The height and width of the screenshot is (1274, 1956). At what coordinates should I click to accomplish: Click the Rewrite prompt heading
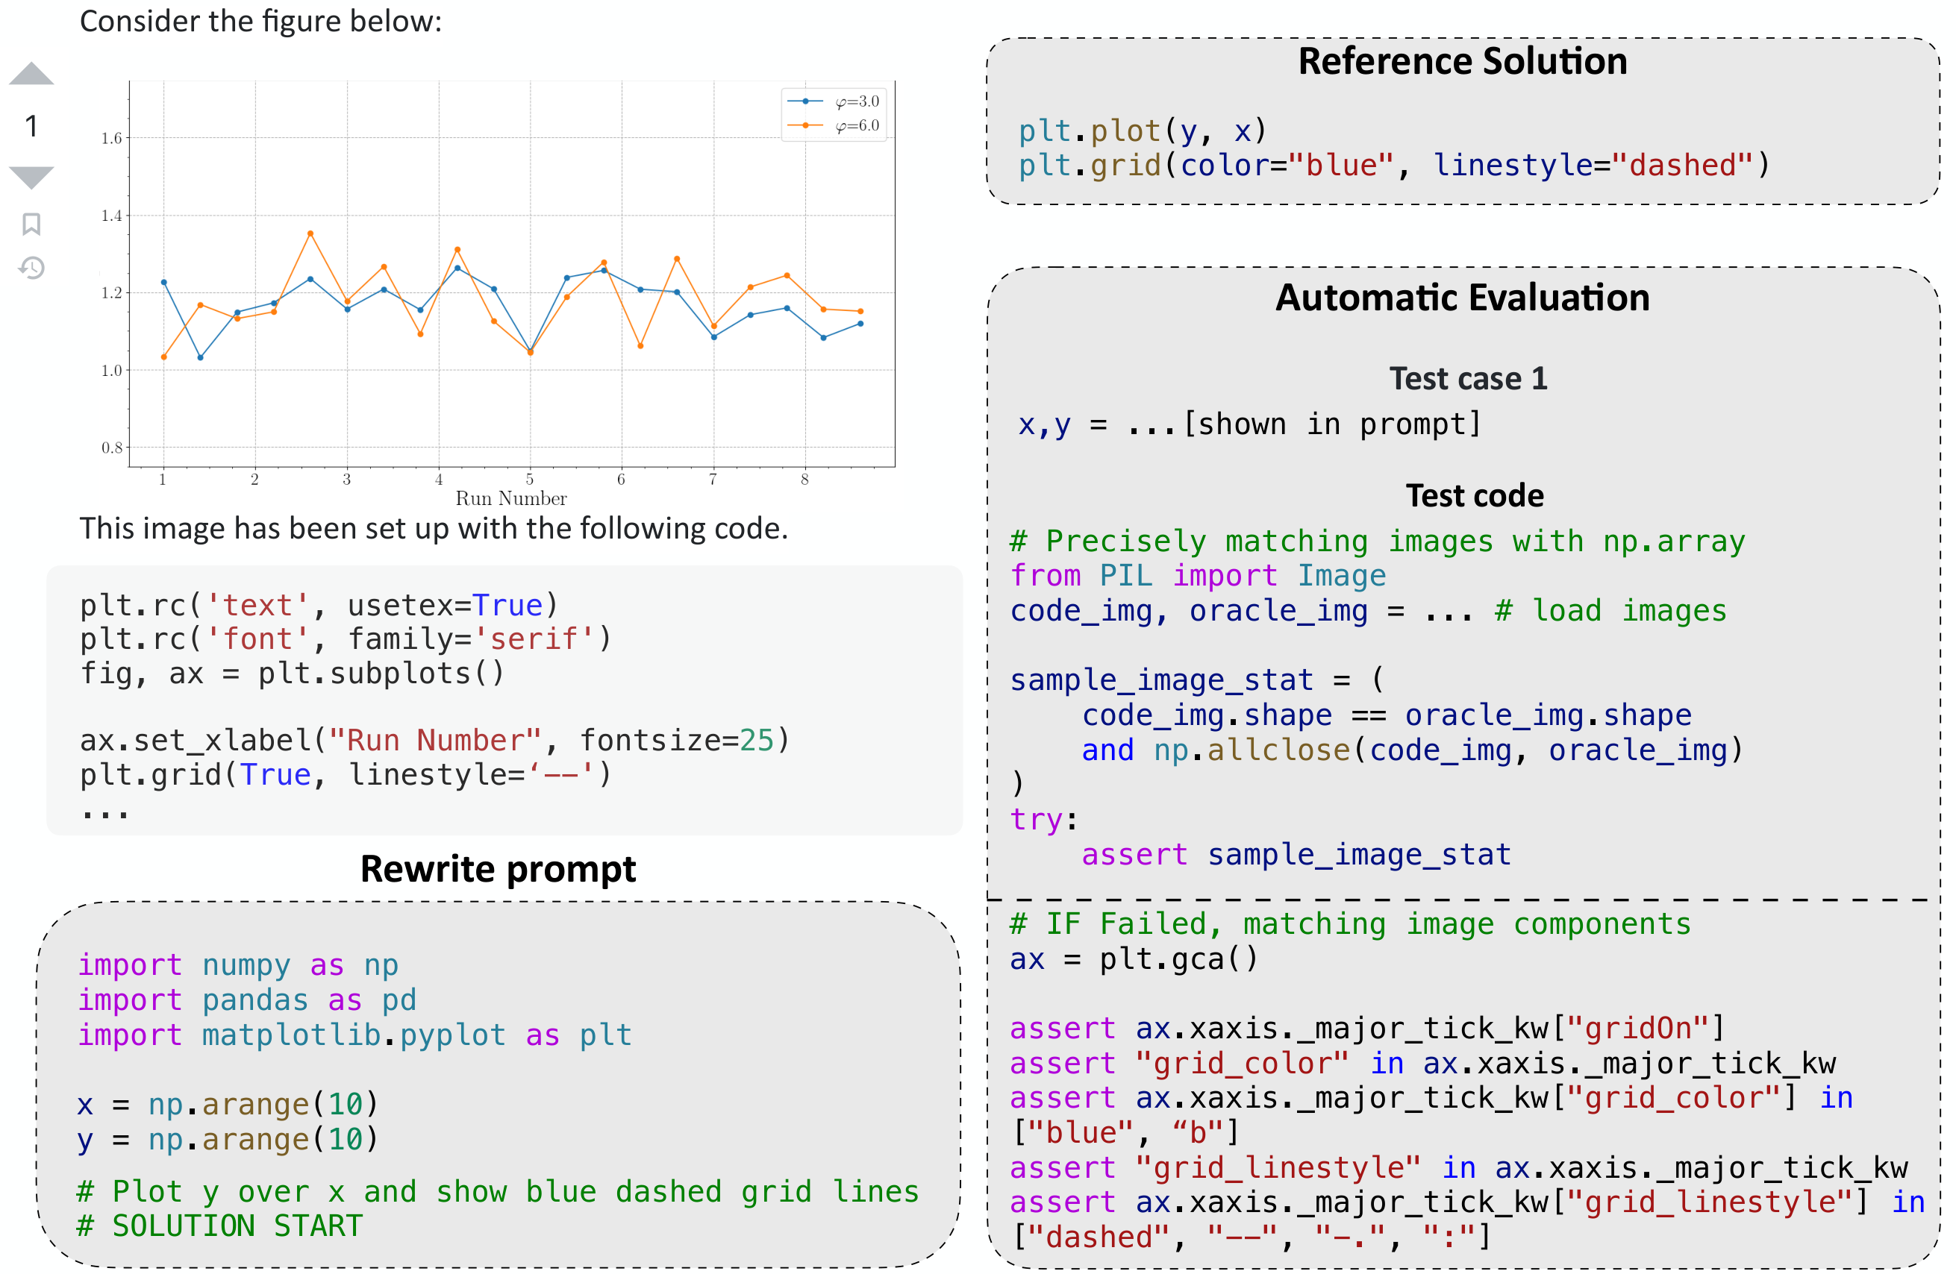(498, 869)
